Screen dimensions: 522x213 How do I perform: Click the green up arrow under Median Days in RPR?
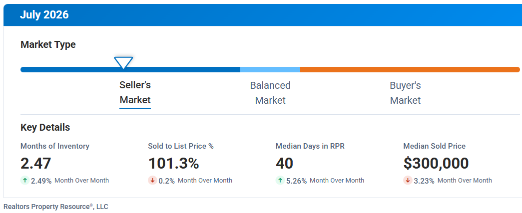(x=280, y=181)
